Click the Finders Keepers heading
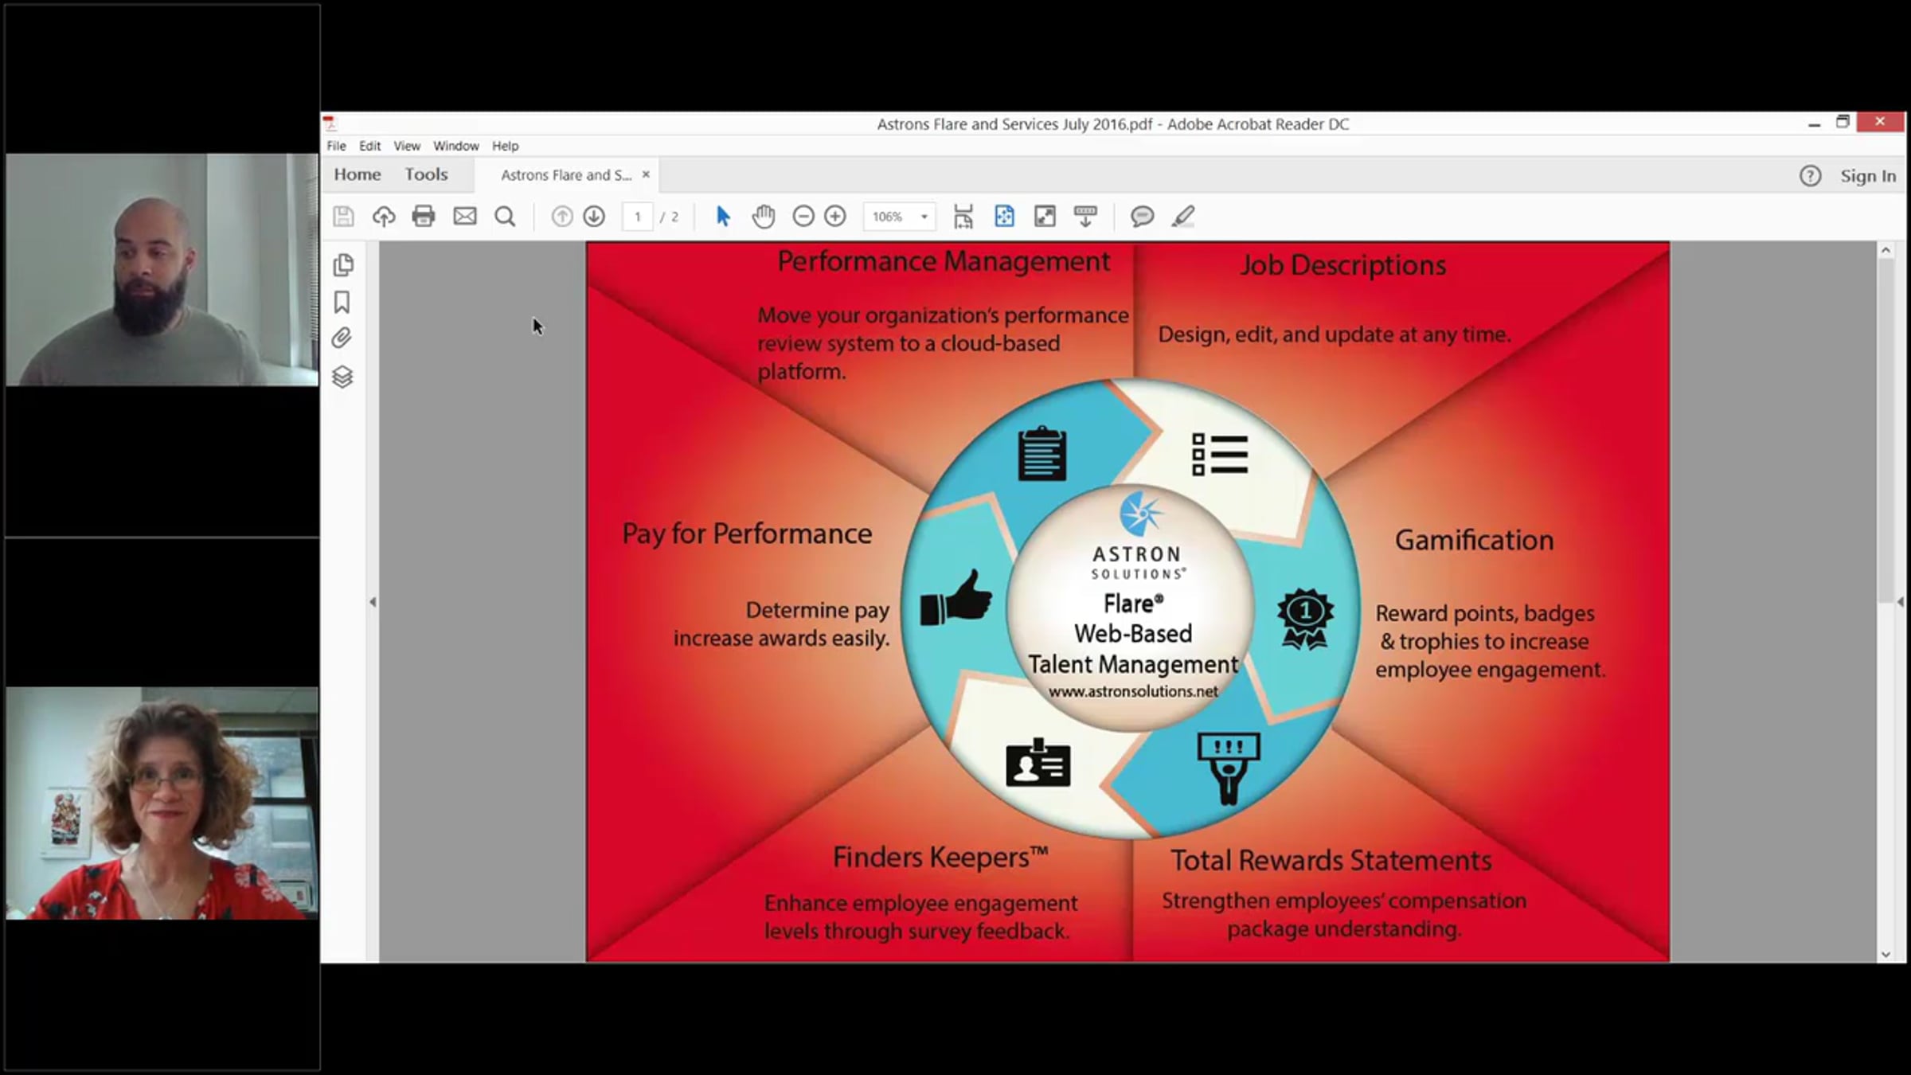This screenshot has height=1075, width=1911. (x=940, y=858)
